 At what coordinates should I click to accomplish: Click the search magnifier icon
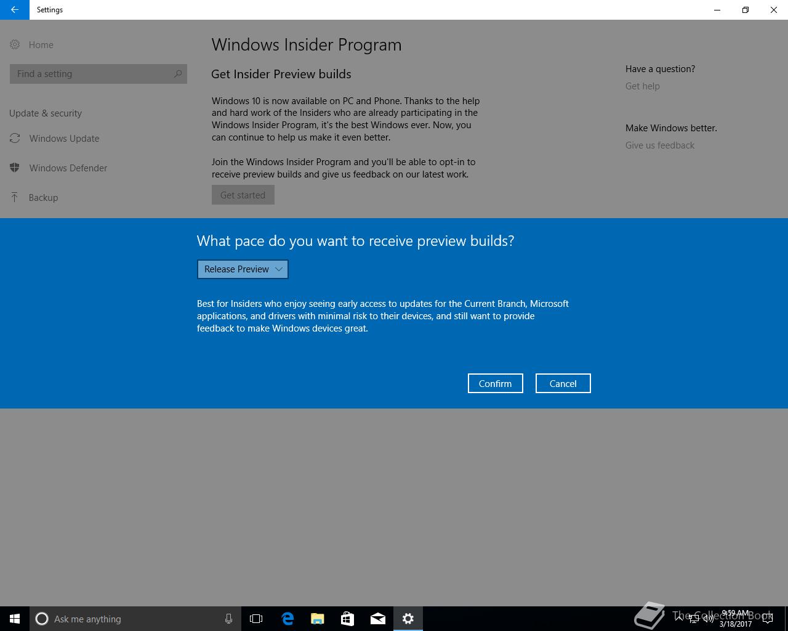click(x=178, y=74)
